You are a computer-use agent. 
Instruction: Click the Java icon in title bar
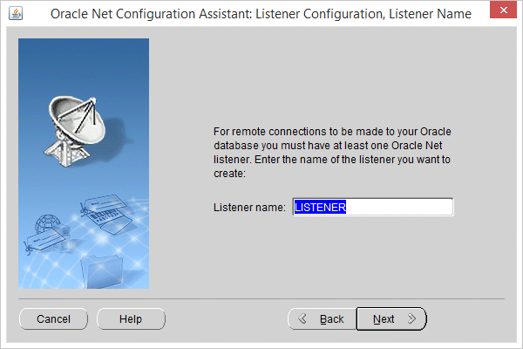coord(16,14)
